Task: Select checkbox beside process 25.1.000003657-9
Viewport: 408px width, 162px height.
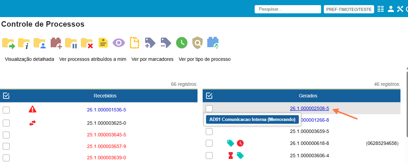Action: point(6,146)
